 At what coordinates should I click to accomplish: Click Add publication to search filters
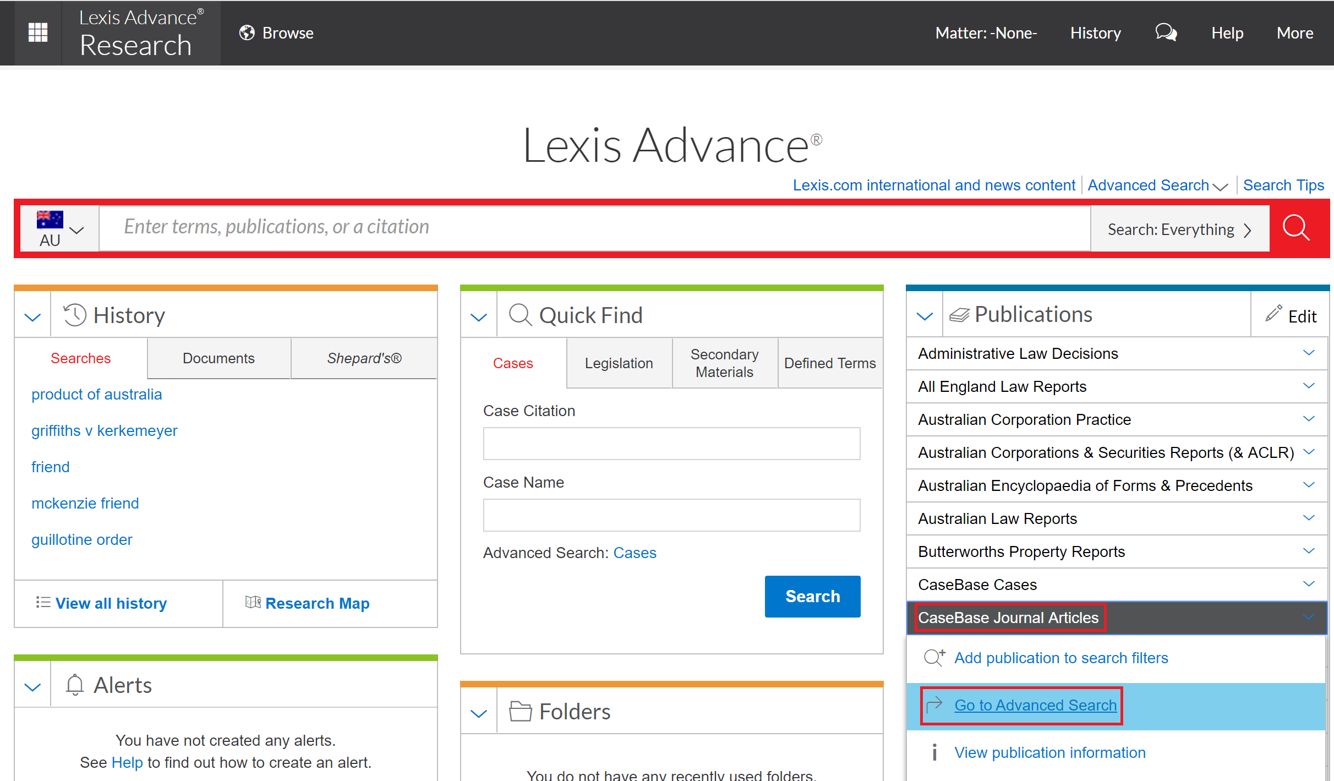[x=1061, y=658]
